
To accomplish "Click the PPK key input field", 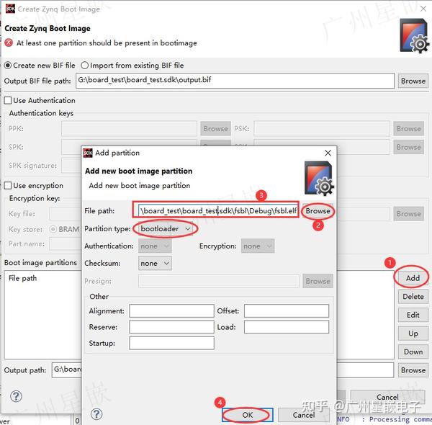I will click(129, 129).
